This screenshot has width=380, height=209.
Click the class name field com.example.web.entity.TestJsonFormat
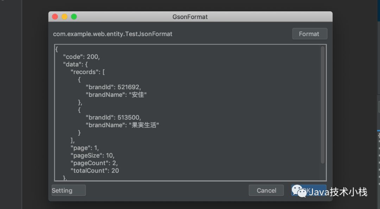click(113, 34)
